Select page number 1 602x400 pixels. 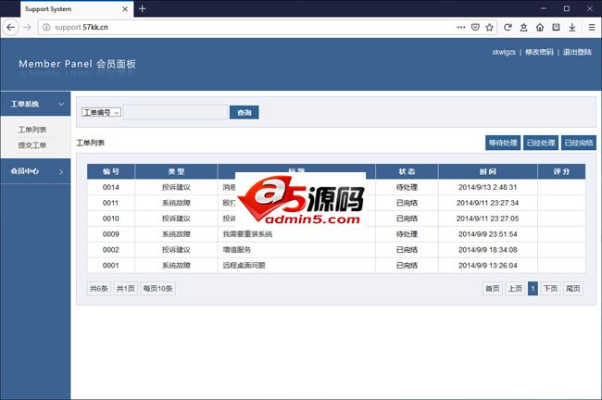[x=533, y=288]
